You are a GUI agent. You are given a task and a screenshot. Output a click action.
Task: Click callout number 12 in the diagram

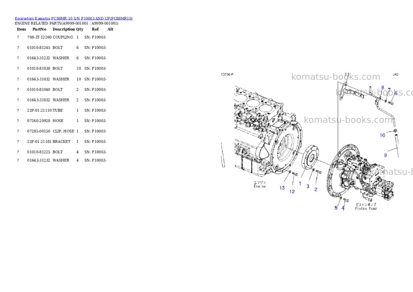[x=292, y=191]
